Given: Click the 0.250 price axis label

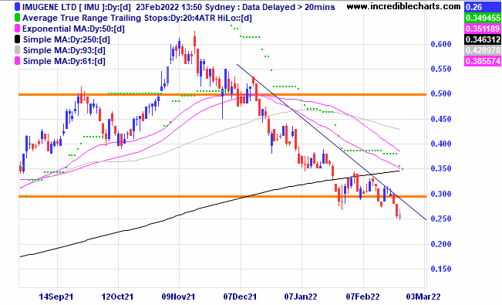Looking at the screenshot, I should point(441,219).
